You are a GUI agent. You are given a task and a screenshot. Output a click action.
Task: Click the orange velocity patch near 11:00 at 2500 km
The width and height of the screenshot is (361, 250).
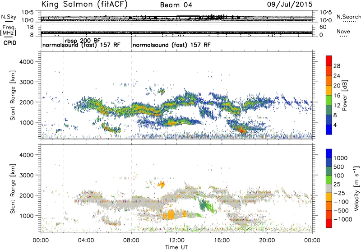(162, 184)
